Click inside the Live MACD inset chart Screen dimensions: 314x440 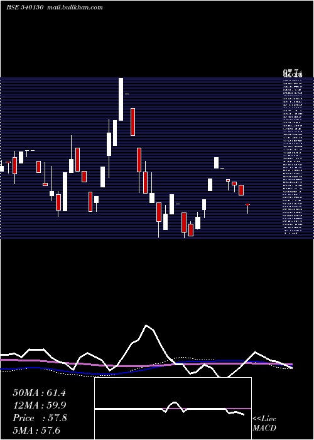click(173, 409)
